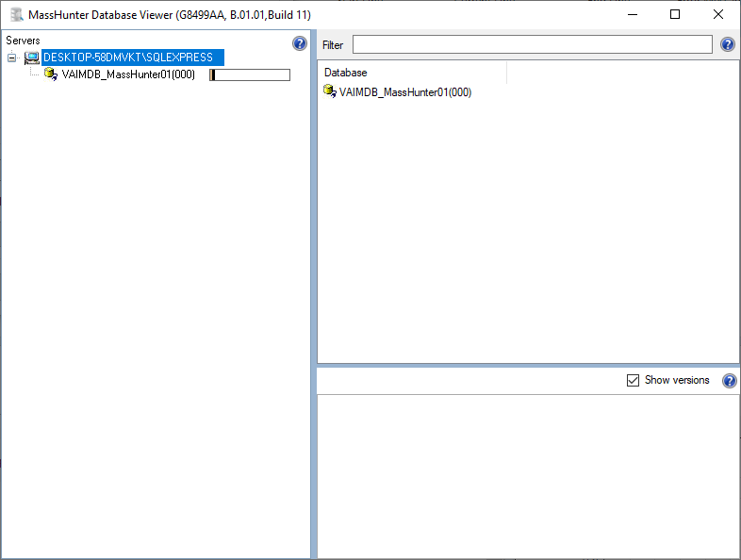This screenshot has width=741, height=560.
Task: Close the MassHunter Database Viewer window
Action: coord(717,15)
